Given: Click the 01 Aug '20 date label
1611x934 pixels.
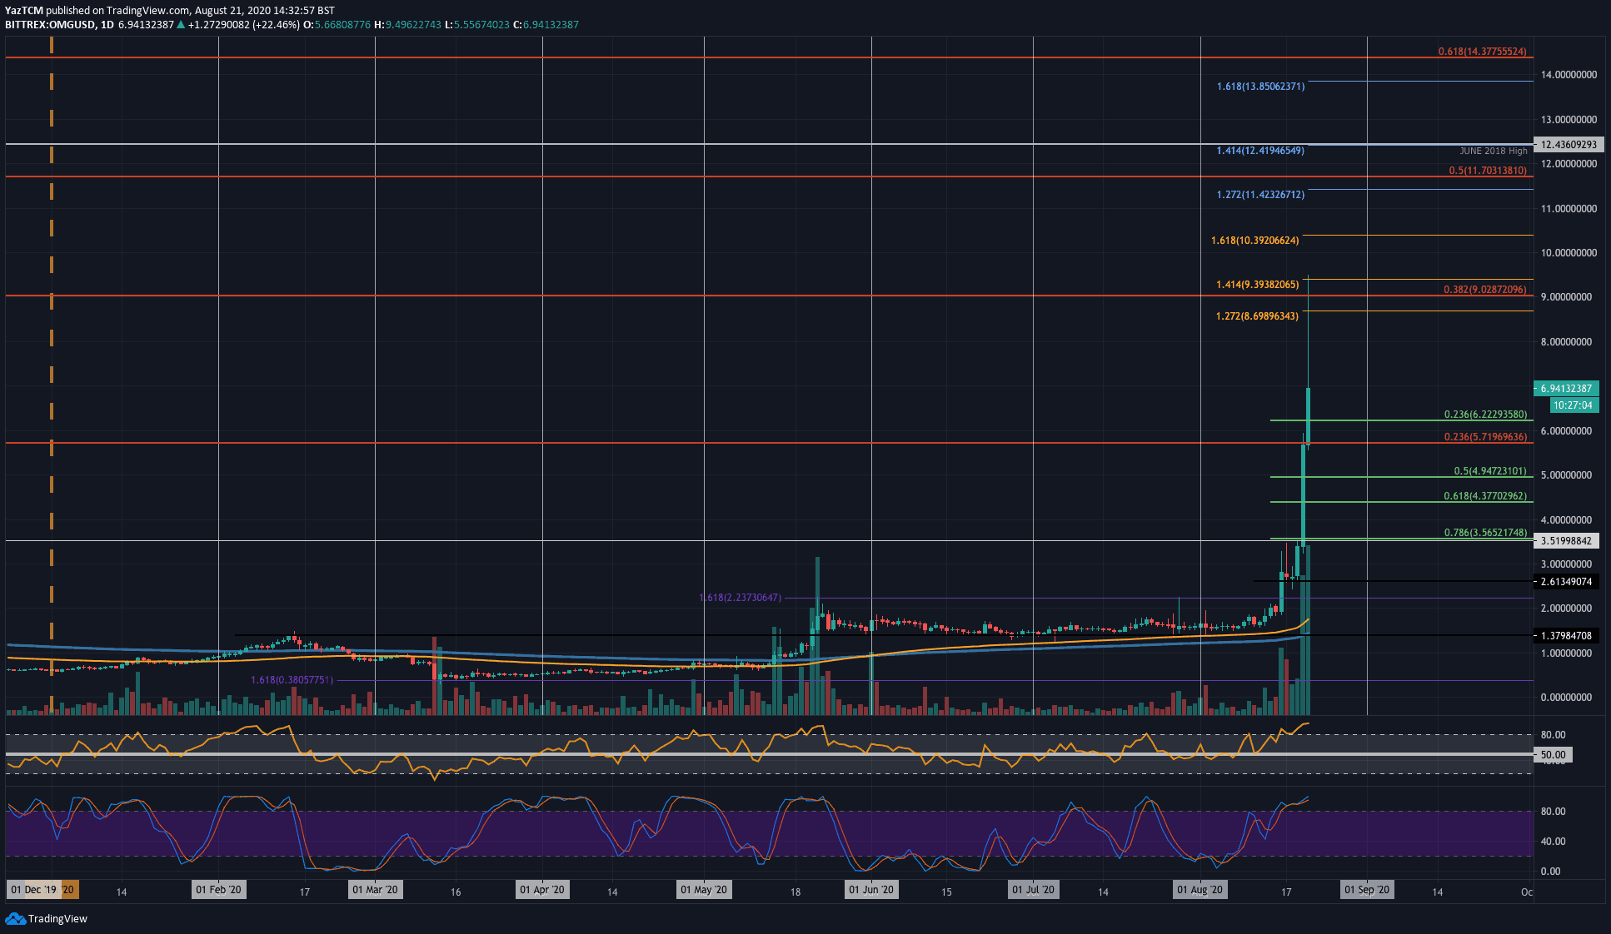Looking at the screenshot, I should (1200, 890).
